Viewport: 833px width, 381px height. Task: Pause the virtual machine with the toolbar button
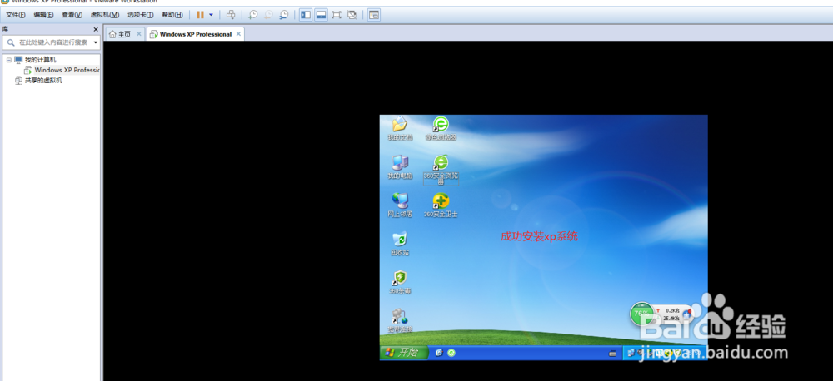[x=200, y=15]
